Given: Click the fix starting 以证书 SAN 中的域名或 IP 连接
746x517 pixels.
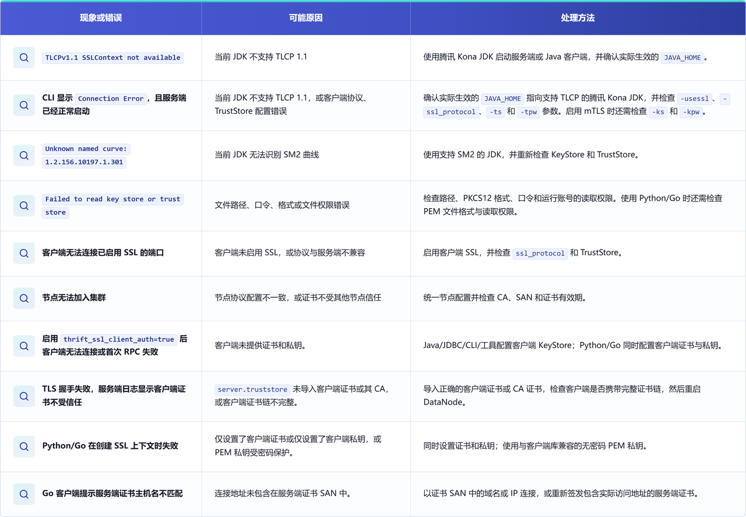Looking at the screenshot, I should point(561,494).
